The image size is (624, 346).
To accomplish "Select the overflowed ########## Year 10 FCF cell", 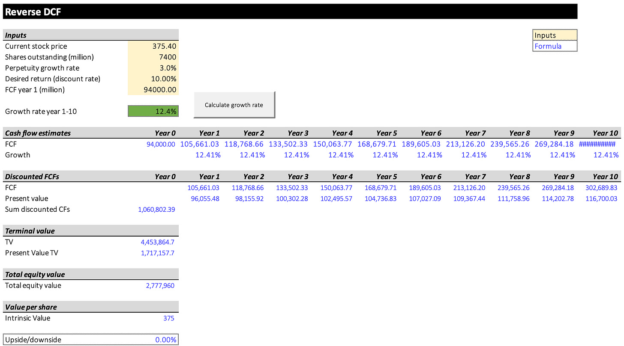I will pos(597,144).
